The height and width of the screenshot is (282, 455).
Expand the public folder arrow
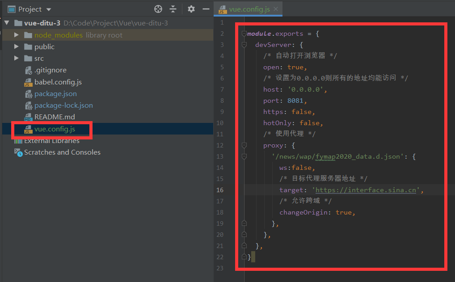(x=17, y=46)
